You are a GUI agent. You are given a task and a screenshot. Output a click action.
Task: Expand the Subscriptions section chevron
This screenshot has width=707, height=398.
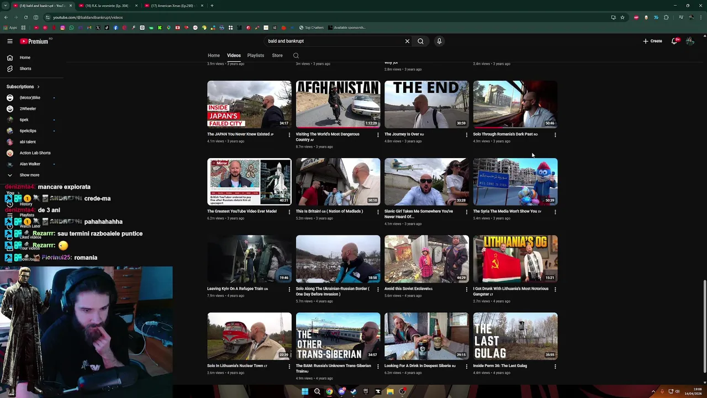pos(38,87)
